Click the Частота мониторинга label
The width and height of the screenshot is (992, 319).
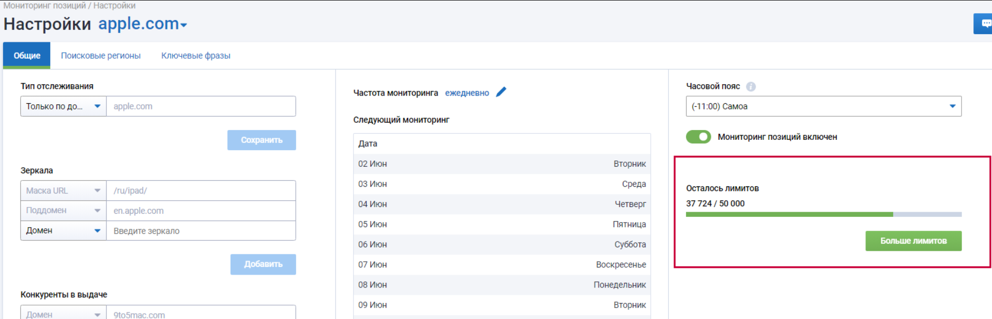point(395,93)
